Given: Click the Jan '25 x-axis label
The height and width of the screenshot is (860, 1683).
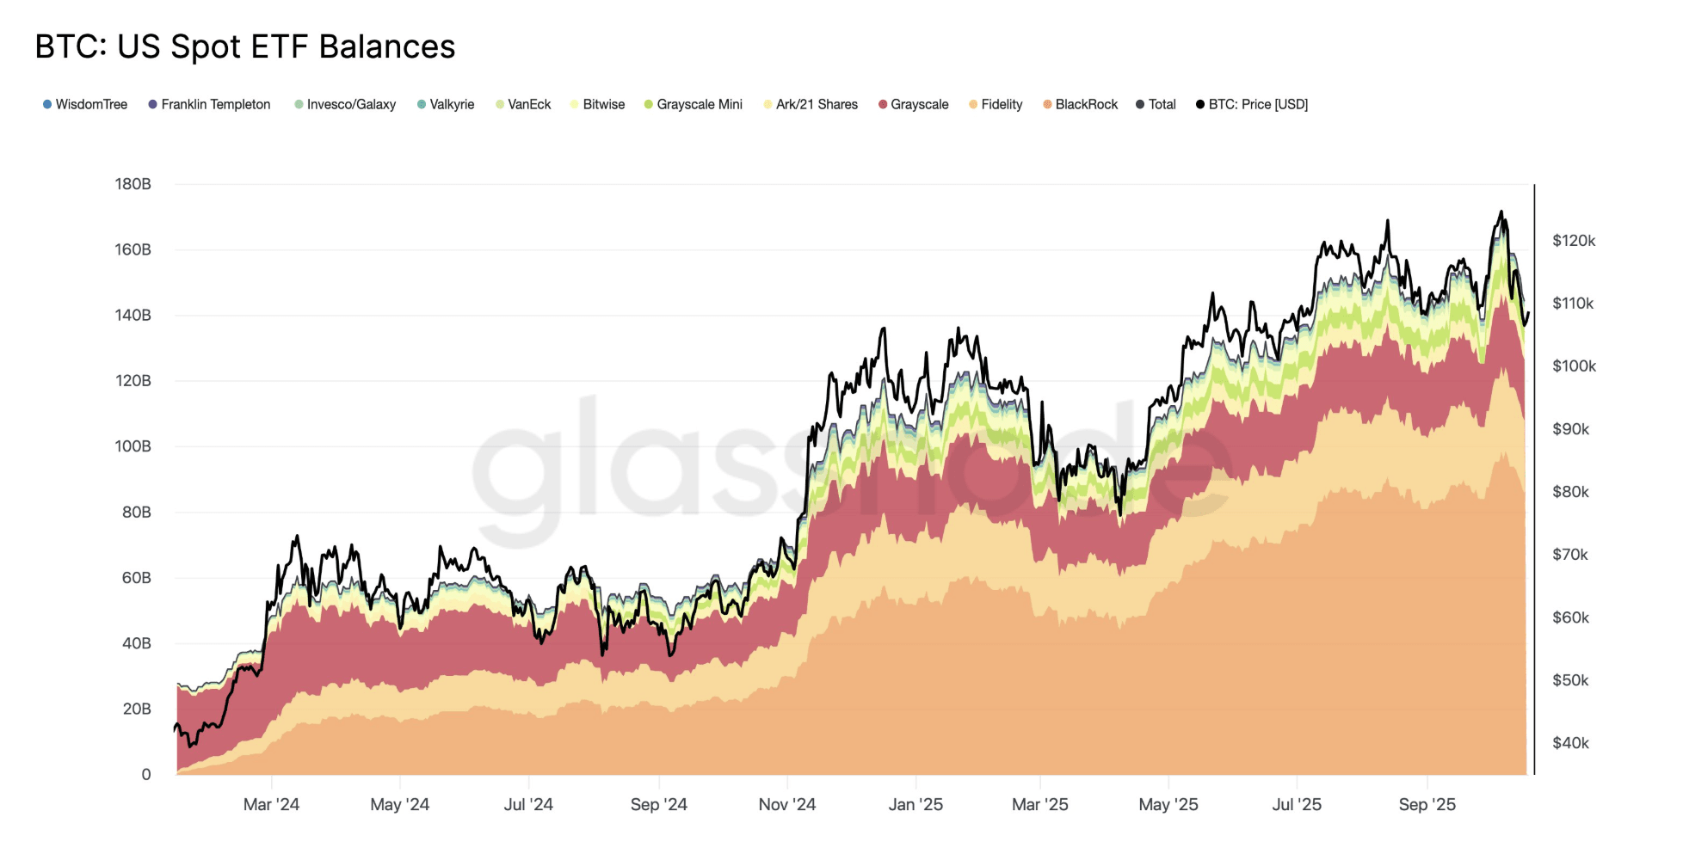Looking at the screenshot, I should point(915,804).
